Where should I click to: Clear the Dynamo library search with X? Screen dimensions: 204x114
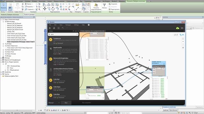tap(77, 34)
